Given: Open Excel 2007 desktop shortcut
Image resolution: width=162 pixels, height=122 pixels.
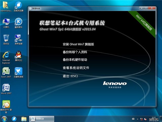Looking at the screenshot, I should (6, 72).
